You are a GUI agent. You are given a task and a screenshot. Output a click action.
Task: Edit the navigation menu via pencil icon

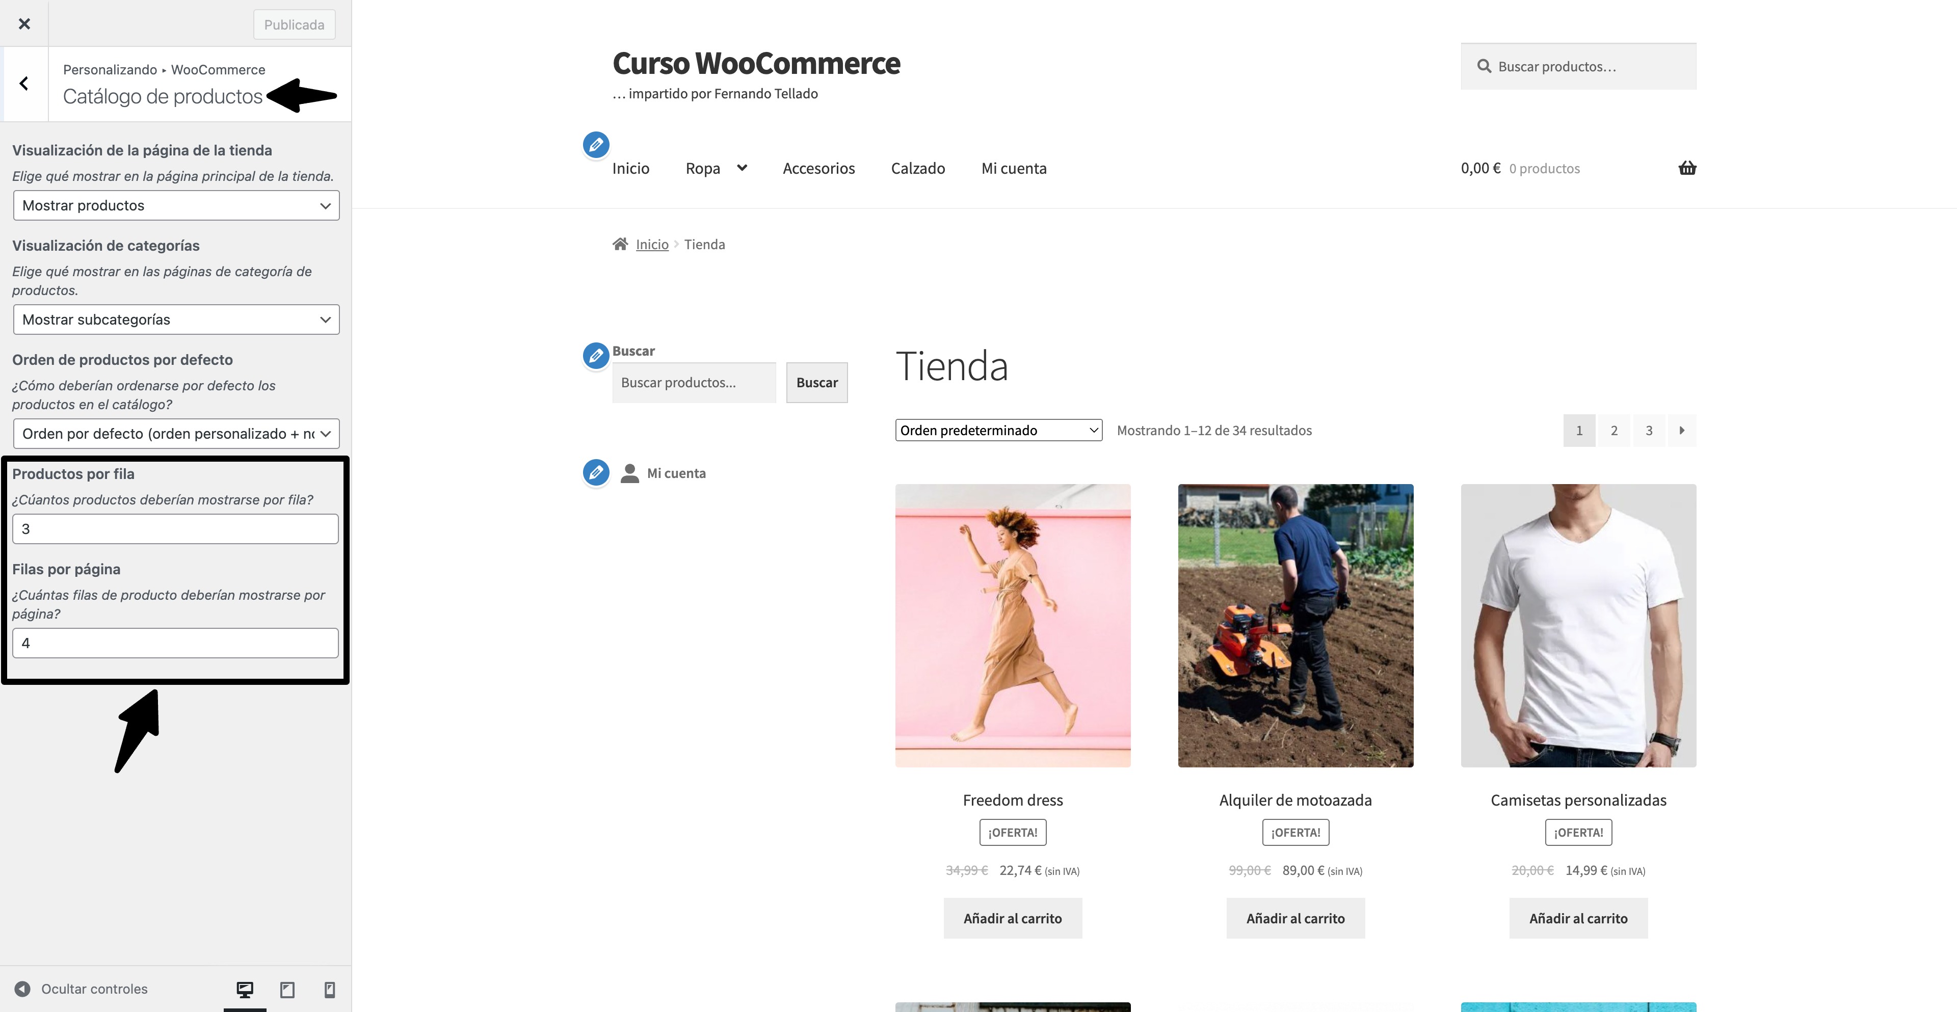pos(596,144)
